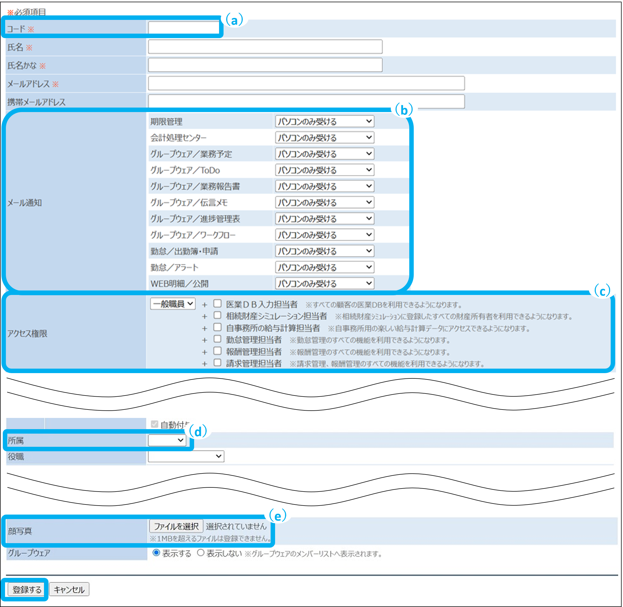Image resolution: width=623 pixels, height=607 pixels.
Task: Open the 一般職員 access level dropdown
Action: click(x=173, y=304)
